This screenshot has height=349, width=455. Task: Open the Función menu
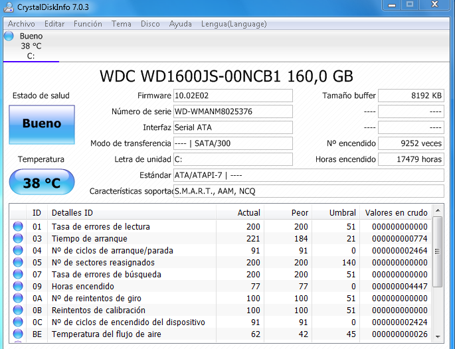pos(88,24)
